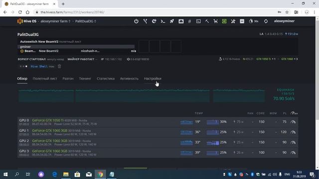This screenshot has height=179, width=319.
Task: Click the circular sync icon near username
Action: click(266, 21)
